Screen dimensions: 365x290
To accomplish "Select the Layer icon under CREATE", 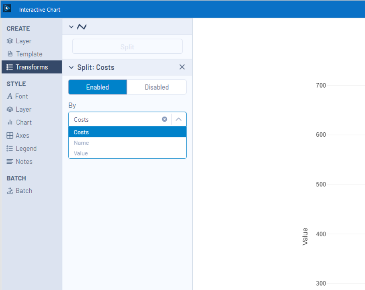I will [x=10, y=41].
